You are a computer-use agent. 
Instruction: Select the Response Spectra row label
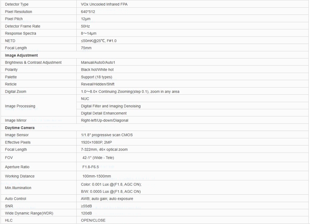(21, 33)
